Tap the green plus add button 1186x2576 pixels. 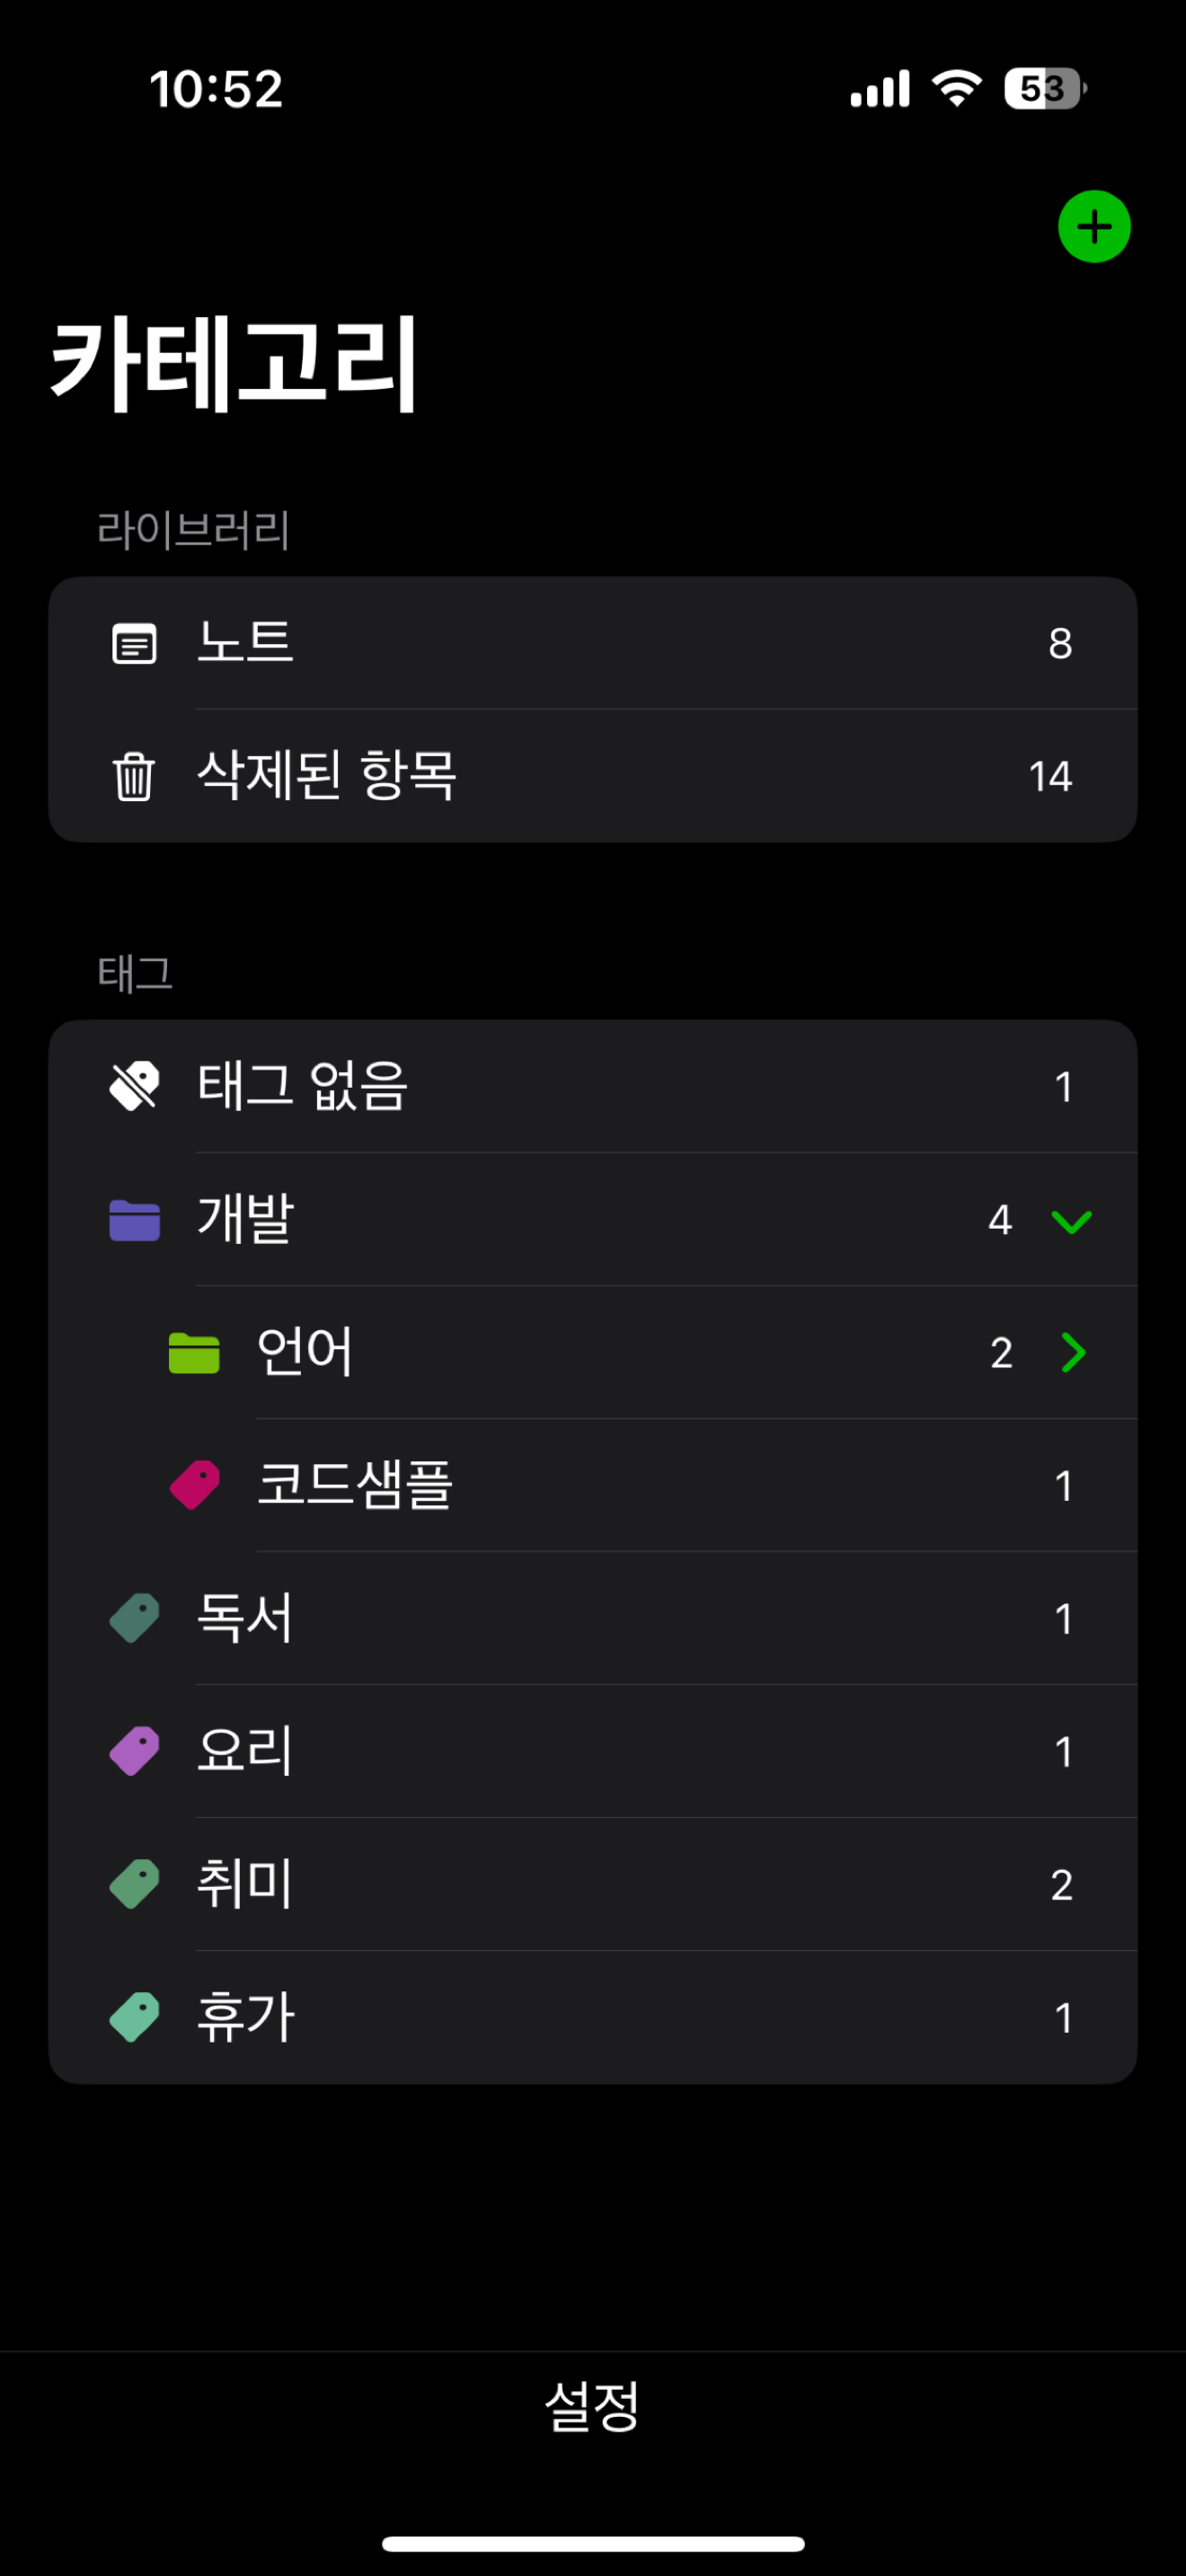(1094, 226)
